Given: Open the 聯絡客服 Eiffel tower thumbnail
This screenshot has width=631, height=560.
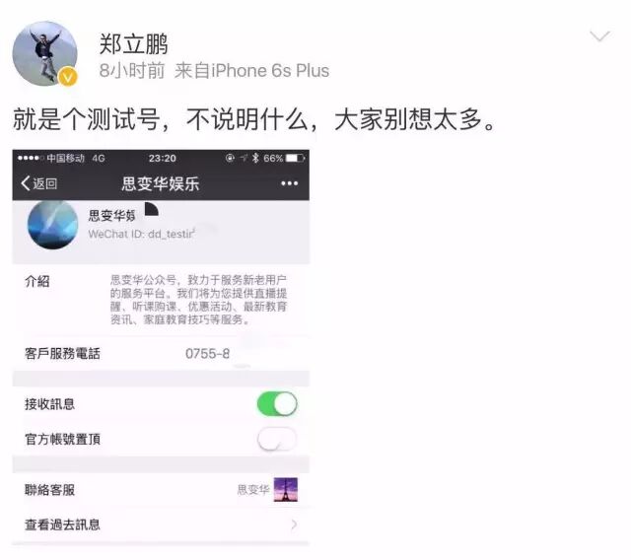Looking at the screenshot, I should pos(286,490).
